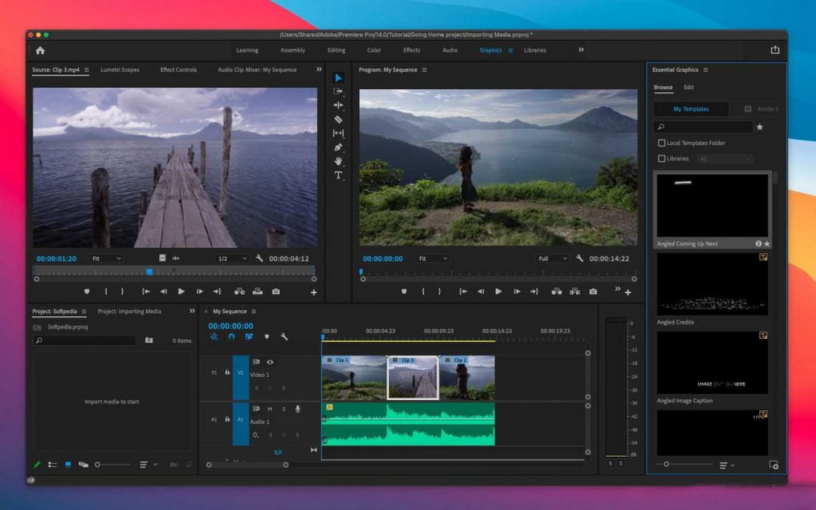Enable the Local Templates Folder checkbox
The image size is (816, 510).
click(x=662, y=143)
